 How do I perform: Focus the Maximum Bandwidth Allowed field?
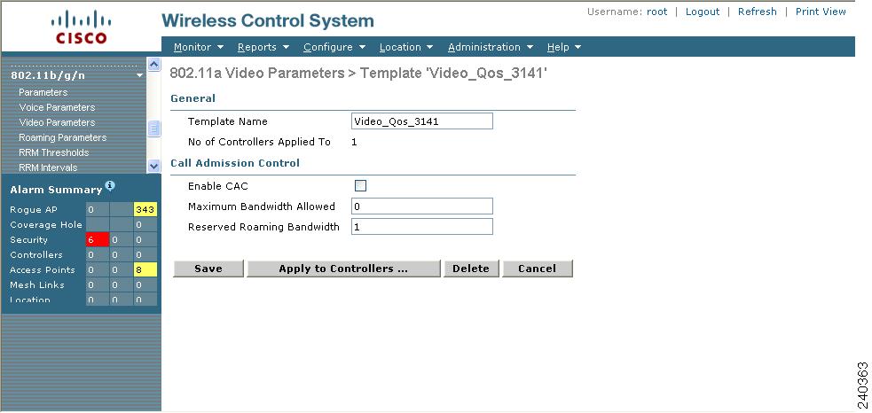pyautogui.click(x=422, y=206)
